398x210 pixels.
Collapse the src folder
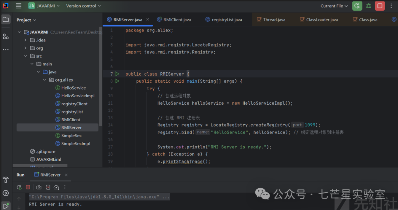(25, 56)
